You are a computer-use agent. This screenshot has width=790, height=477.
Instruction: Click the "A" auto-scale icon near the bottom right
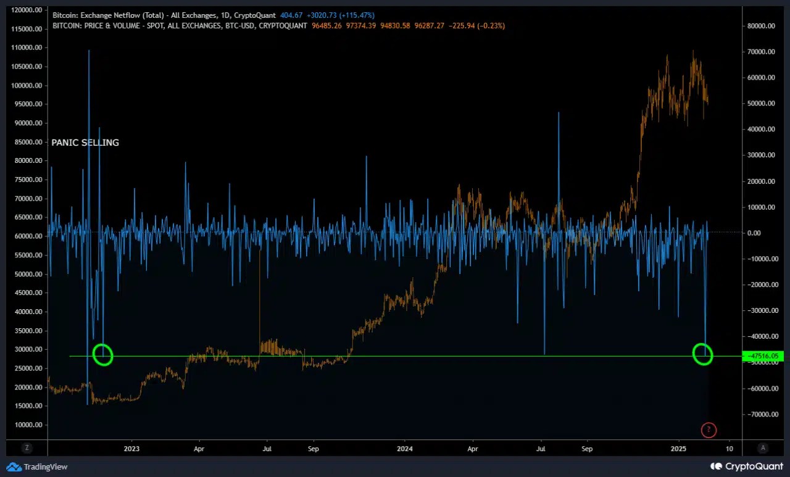tap(763, 448)
